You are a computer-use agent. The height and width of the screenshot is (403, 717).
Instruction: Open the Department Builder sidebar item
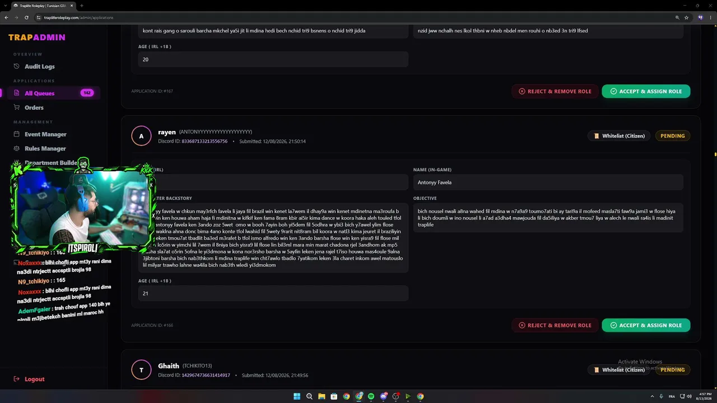pyautogui.click(x=50, y=163)
